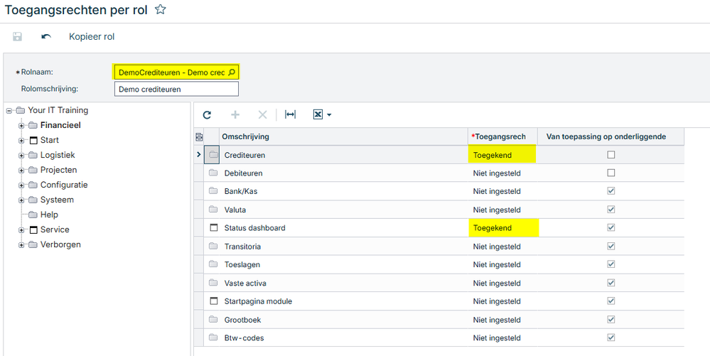Click the Delete row X icon
The height and width of the screenshot is (356, 710).
pyautogui.click(x=263, y=115)
